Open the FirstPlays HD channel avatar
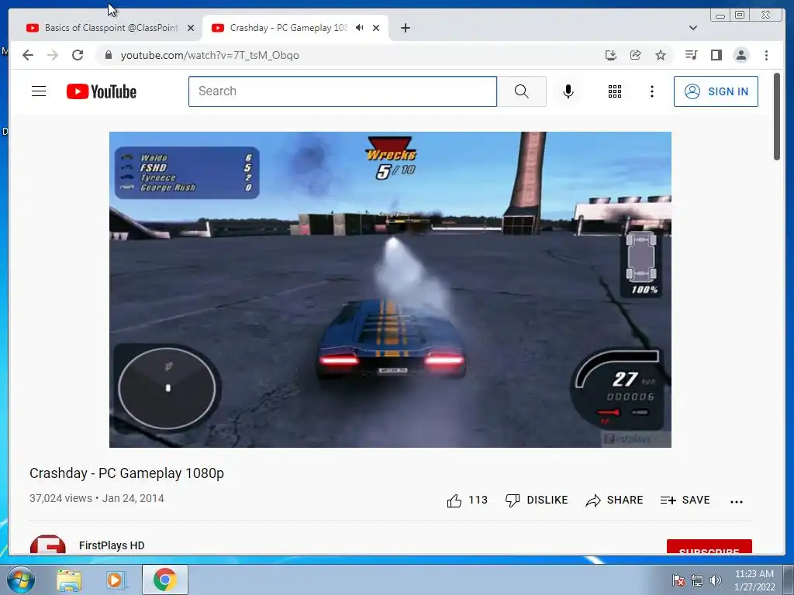 coord(47,545)
